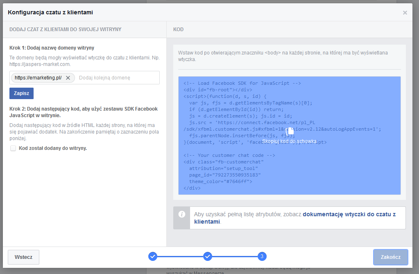Click the 'Te domeny będą mogły wyświetlać' hint text
419x274 pixels.
pos(84,61)
